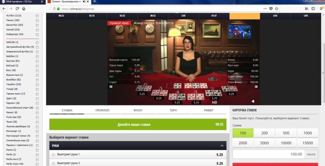Choose the 100 bet amount button

tap(243, 133)
